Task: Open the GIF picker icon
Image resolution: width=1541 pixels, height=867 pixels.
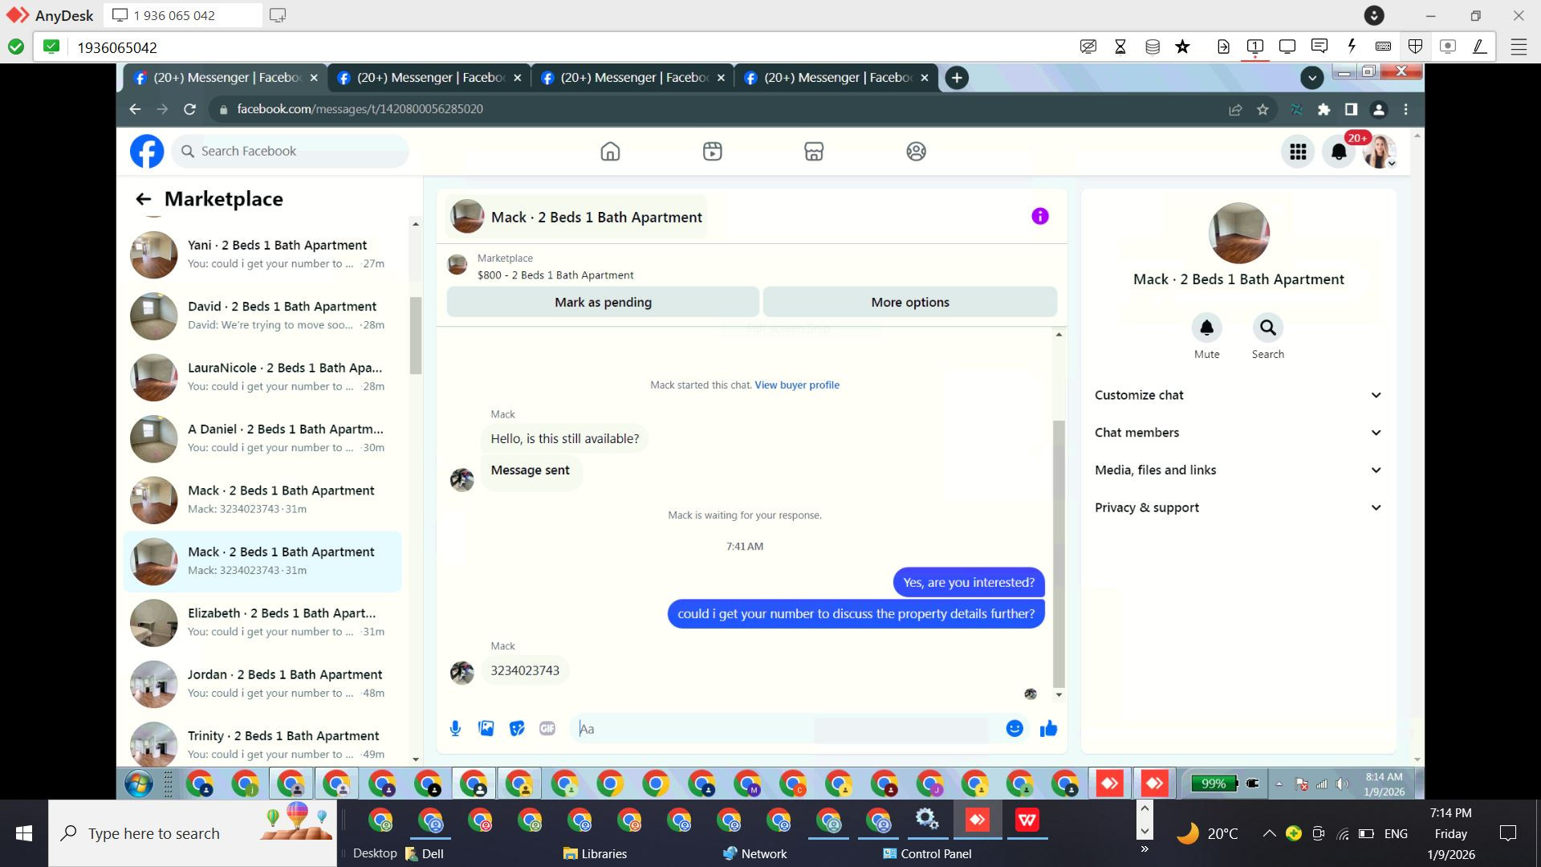Action: 547,728
